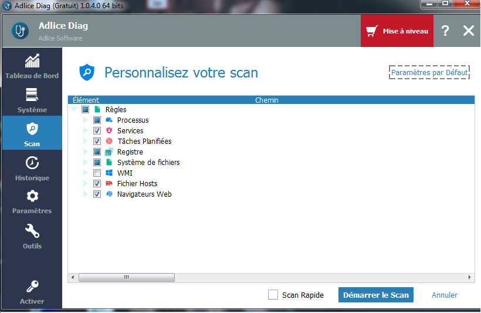Open the Système server icon
This screenshot has height=313, width=481.
point(32,95)
